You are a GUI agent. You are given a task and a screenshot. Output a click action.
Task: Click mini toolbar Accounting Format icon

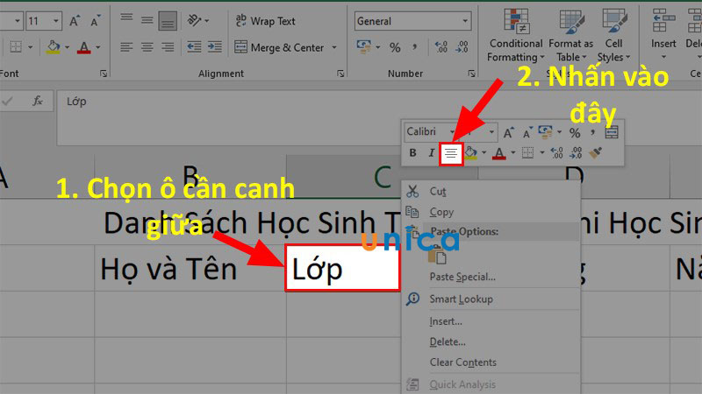click(545, 132)
